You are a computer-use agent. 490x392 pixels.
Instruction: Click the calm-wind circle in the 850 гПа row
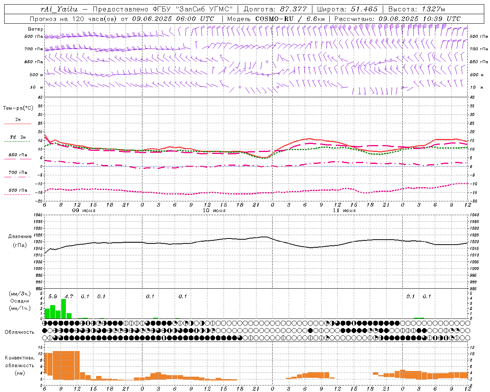point(267,62)
